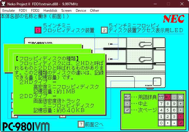
Task: Click the pink HELP key on numeric keypad
Action: click(168, 97)
